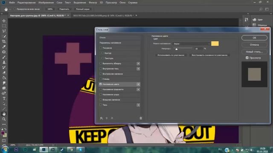Open the Hand tool preset dropdown arrow
Viewport: 273px width, 153px height.
pyautogui.click(x=10, y=9)
